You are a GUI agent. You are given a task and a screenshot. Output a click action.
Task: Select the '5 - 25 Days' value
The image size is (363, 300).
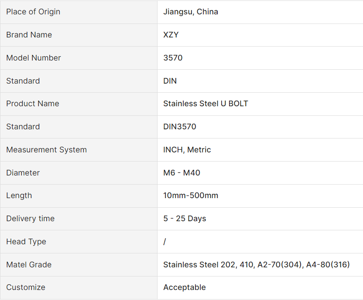coord(185,219)
